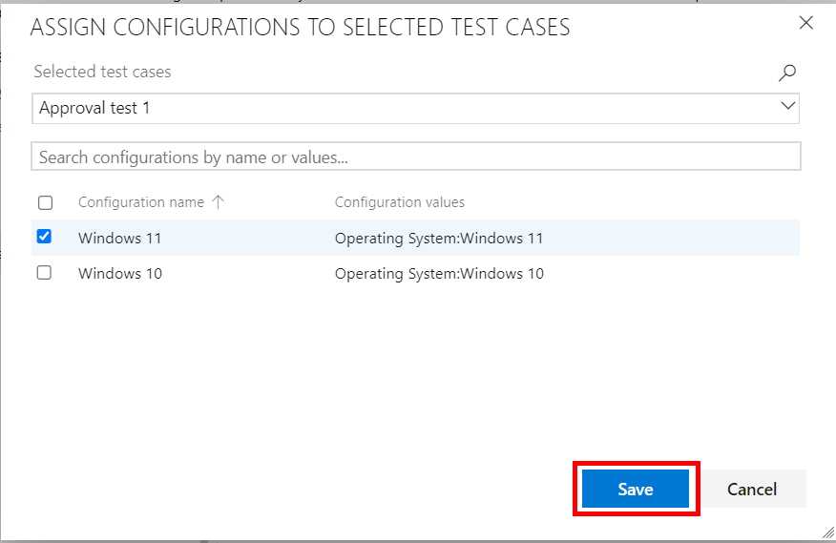Image resolution: width=836 pixels, height=543 pixels.
Task: Save the configuration assignment
Action: point(635,490)
